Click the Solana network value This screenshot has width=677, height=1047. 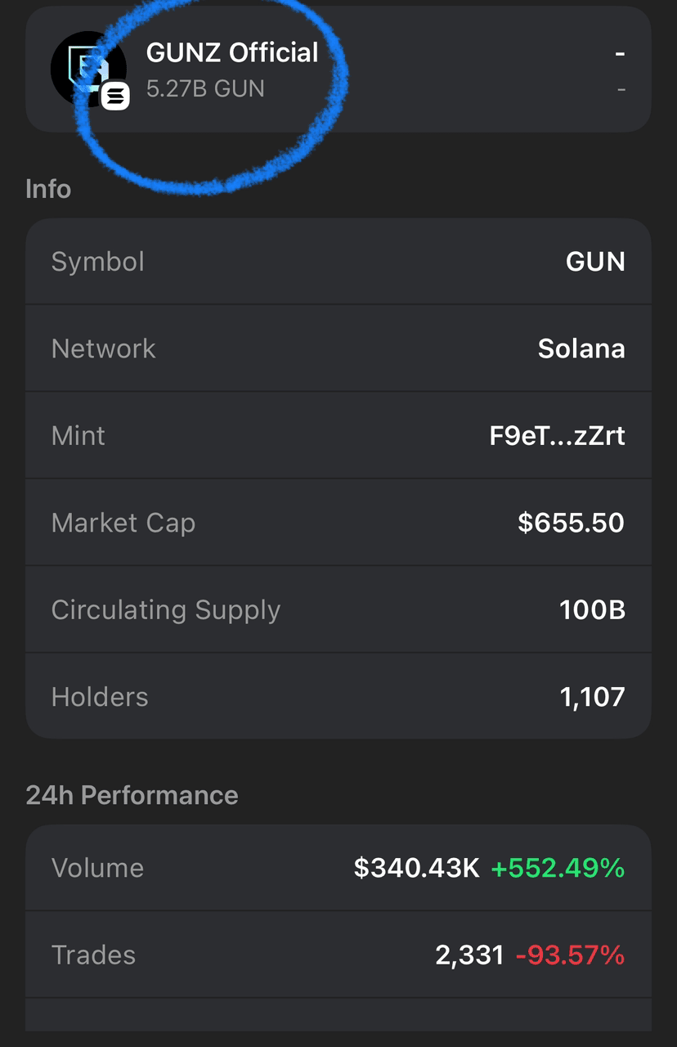pos(581,348)
